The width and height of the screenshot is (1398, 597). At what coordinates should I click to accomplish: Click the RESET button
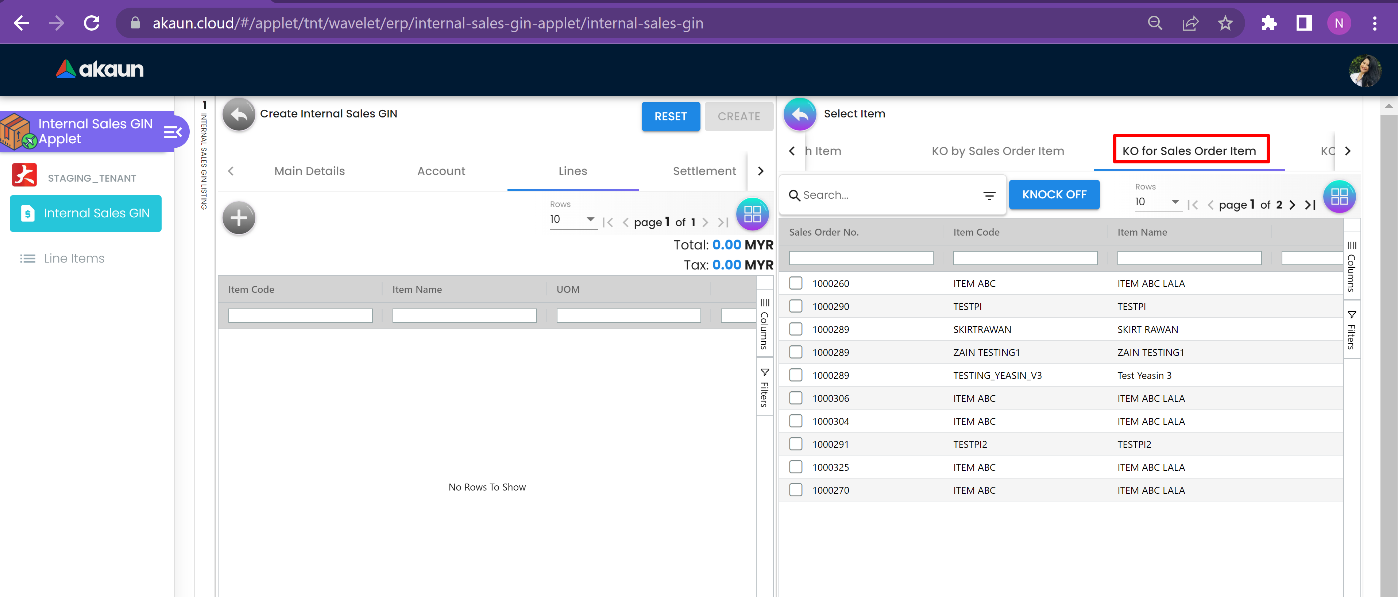670,117
